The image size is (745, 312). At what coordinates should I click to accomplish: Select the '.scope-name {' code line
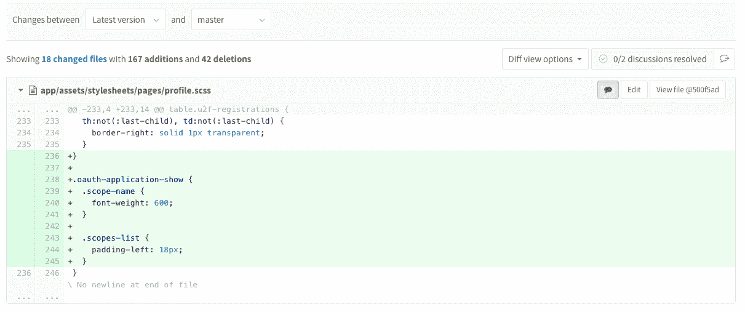399,191
